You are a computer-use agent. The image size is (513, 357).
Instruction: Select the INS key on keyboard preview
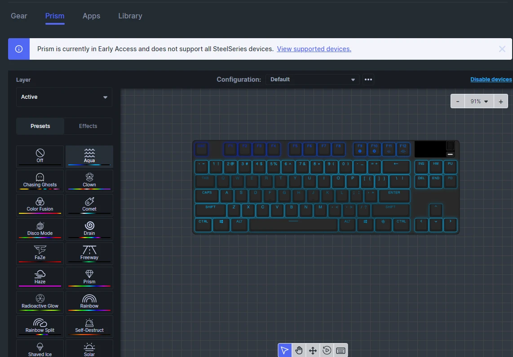click(421, 167)
